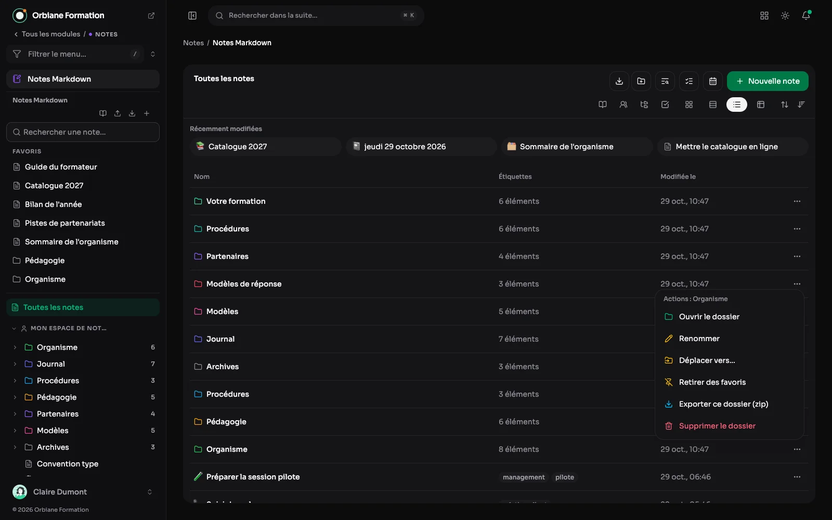Open the calendar icon next to Nouvelle note
832x520 pixels.
coord(713,81)
